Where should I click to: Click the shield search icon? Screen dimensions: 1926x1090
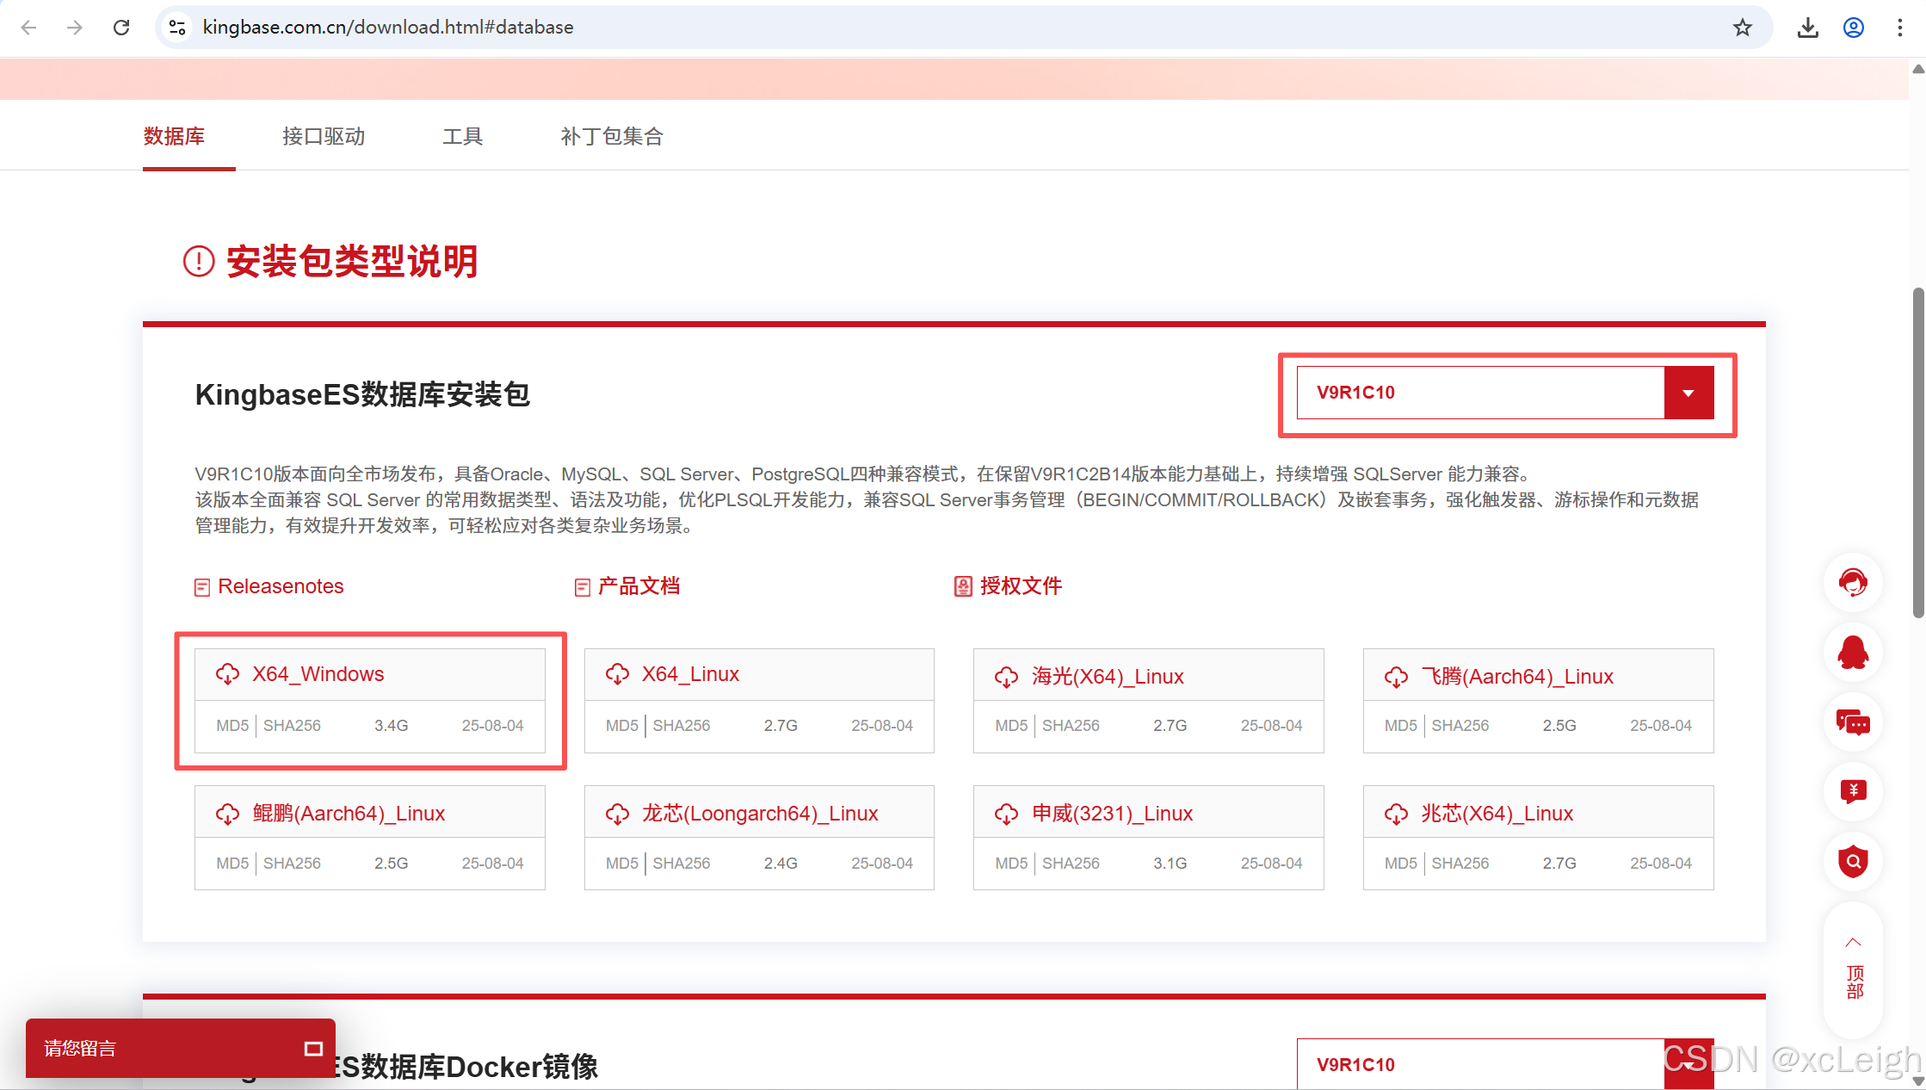click(x=1852, y=861)
